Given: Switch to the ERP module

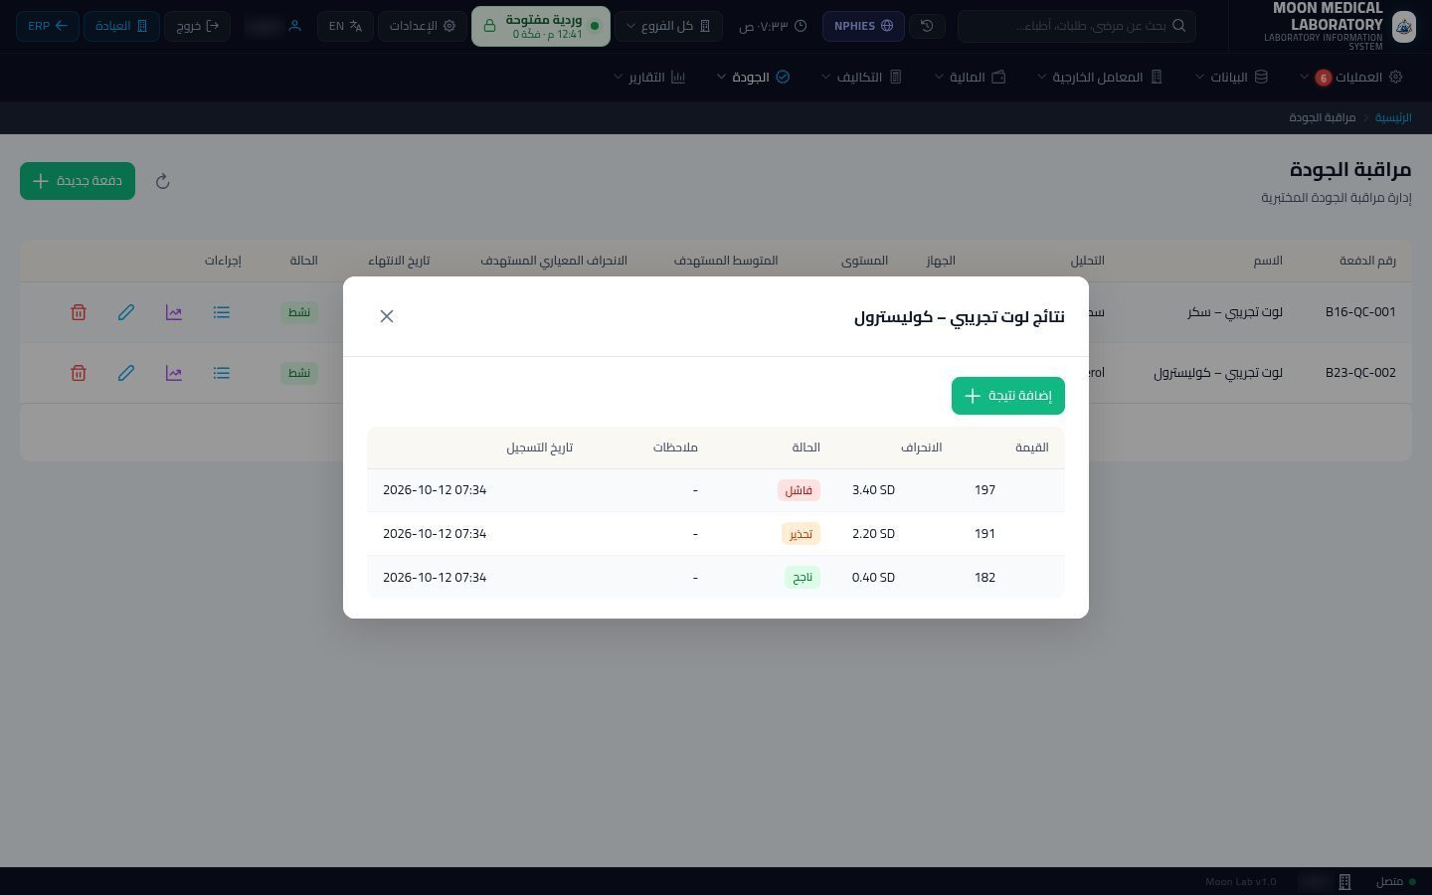Looking at the screenshot, I should 48,26.
